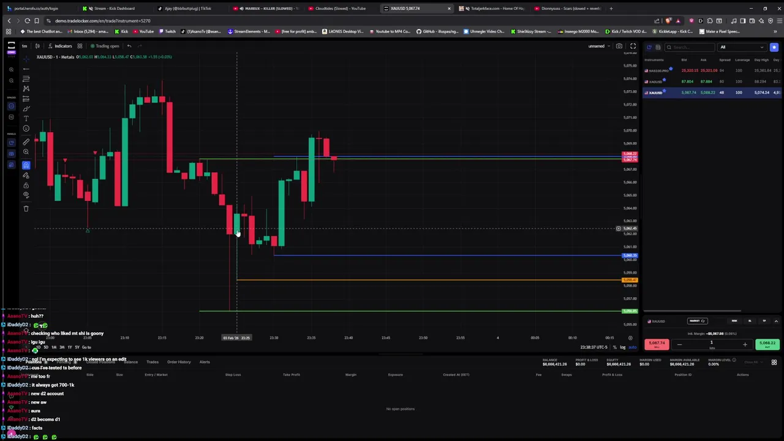Image resolution: width=784 pixels, height=441 pixels.
Task: Decrease lot size with the minus button
Action: coord(679,344)
